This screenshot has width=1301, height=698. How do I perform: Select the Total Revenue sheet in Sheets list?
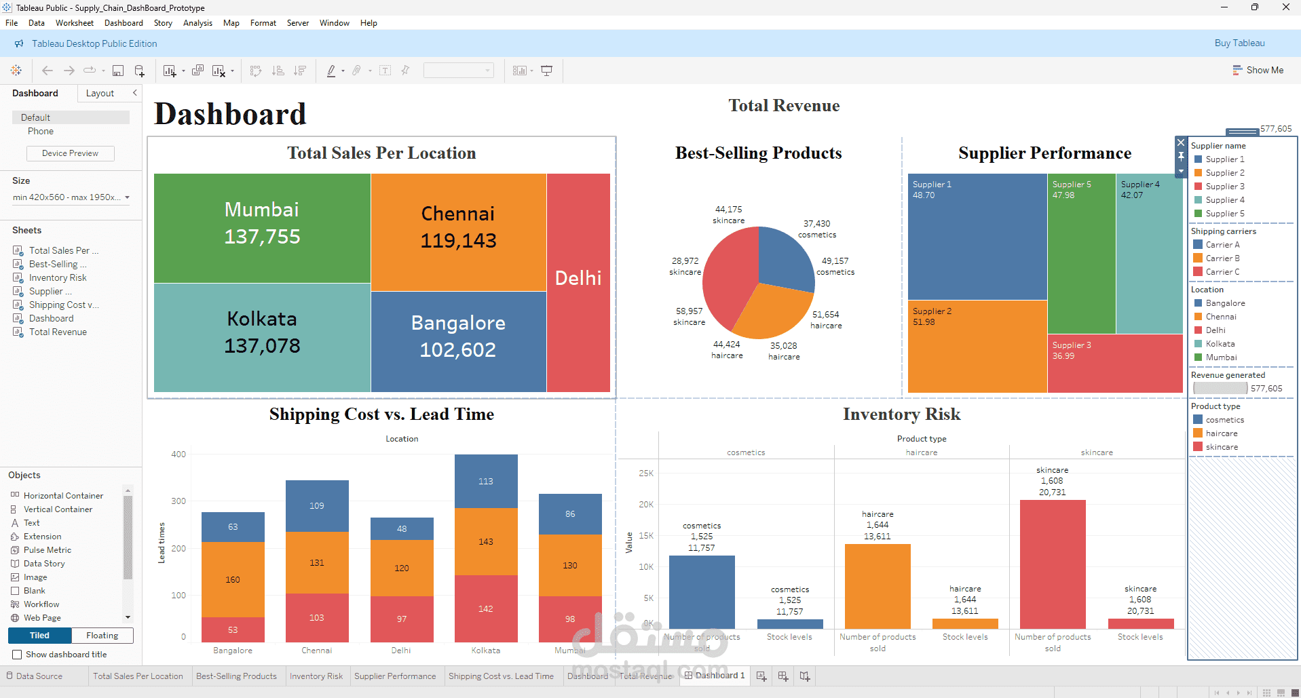click(50, 332)
